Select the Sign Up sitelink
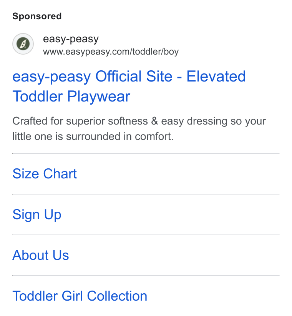This screenshot has height=316, width=292. pyautogui.click(x=37, y=215)
